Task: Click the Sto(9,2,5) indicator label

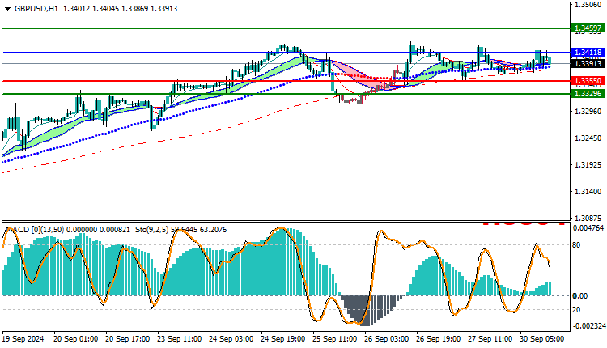Action: tap(152, 230)
